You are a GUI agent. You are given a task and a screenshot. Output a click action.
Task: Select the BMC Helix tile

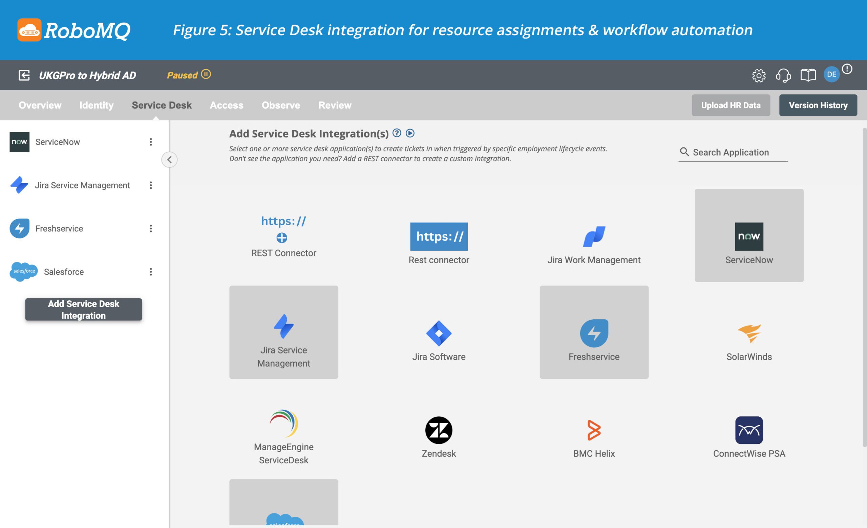coord(594,429)
